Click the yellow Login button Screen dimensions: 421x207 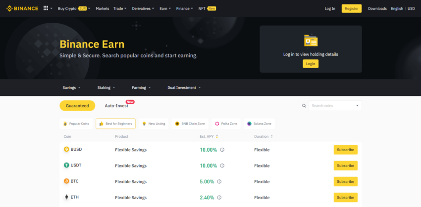click(311, 64)
